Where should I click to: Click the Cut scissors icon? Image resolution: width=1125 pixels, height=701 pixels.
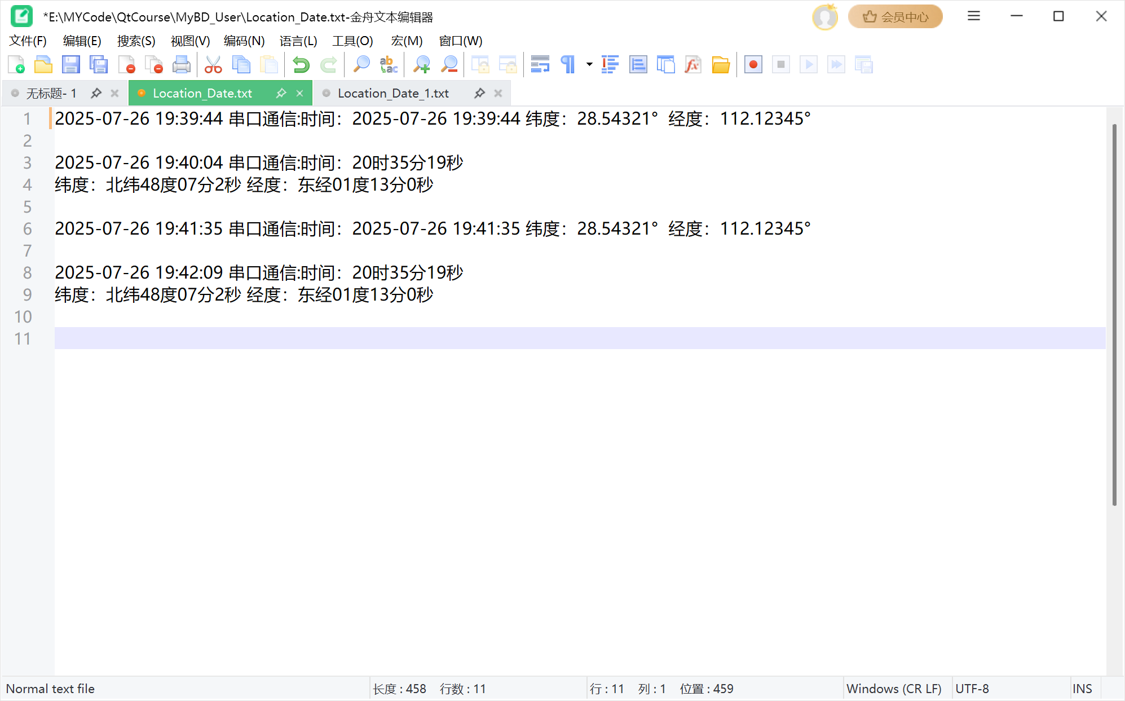[213, 65]
